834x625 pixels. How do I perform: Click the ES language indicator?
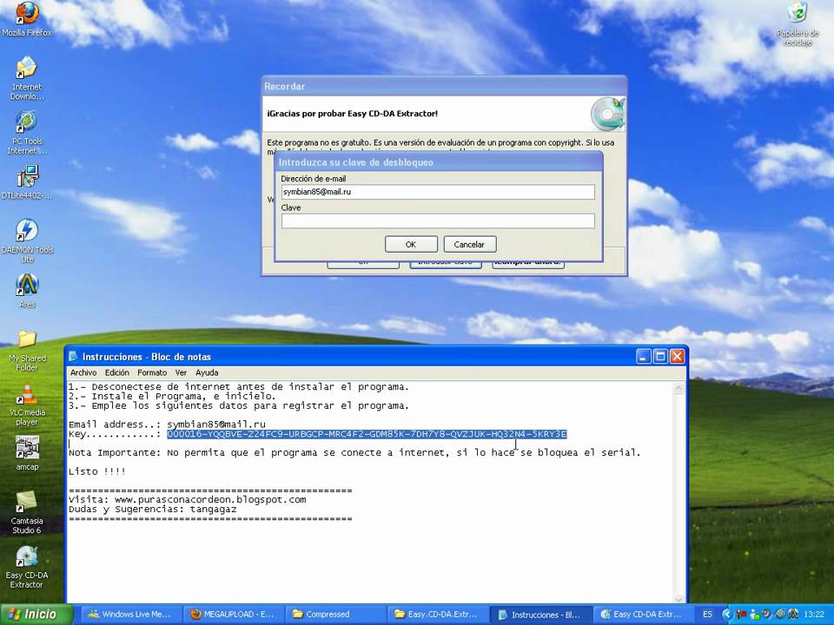pos(707,615)
